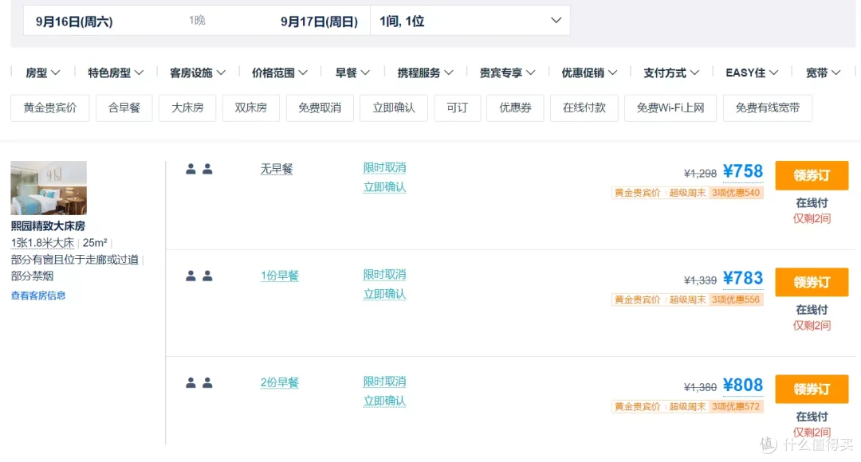Image resolution: width=861 pixels, height=462 pixels.
Task: Expand the 特色房型 filter
Action: click(116, 72)
